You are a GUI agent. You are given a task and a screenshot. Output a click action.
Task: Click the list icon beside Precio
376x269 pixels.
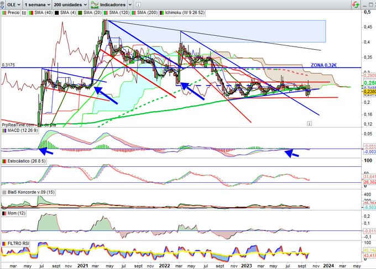coord(24,13)
